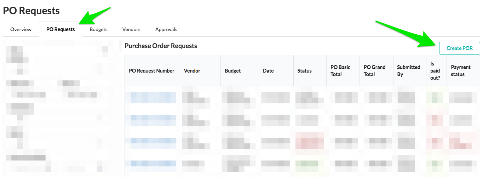Sort the table by Date column

[x=268, y=71]
